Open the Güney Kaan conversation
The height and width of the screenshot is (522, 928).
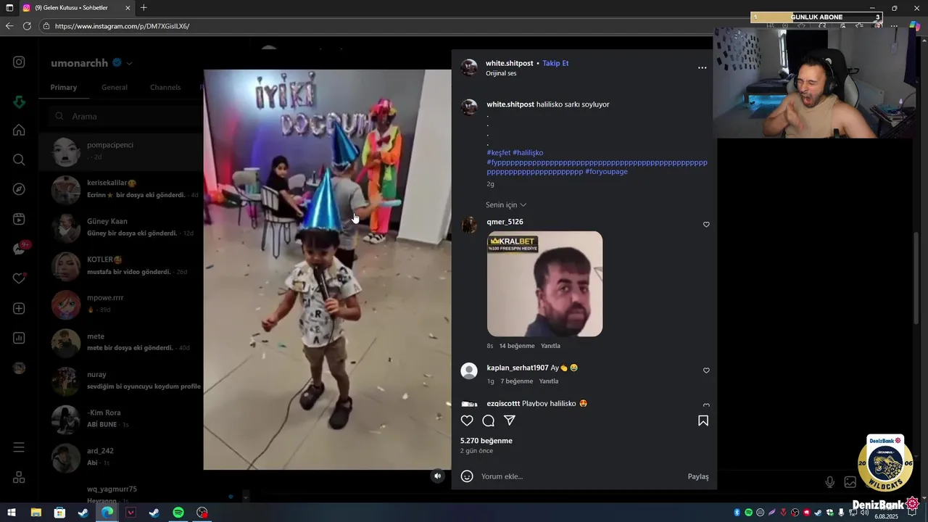click(120, 228)
